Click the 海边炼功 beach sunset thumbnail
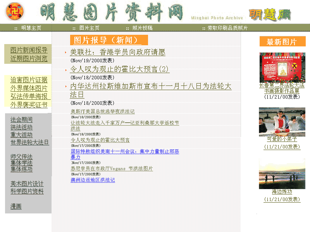 282,173
